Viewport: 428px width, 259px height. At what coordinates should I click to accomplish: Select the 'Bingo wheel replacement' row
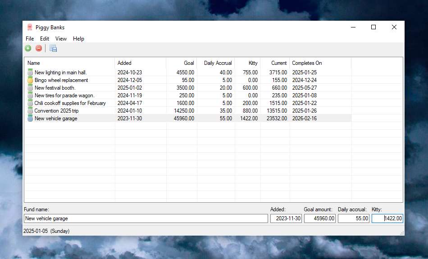[x=188, y=80]
